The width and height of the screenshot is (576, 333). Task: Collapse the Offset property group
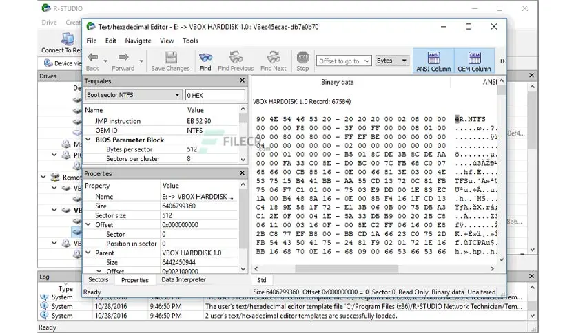tap(88, 225)
